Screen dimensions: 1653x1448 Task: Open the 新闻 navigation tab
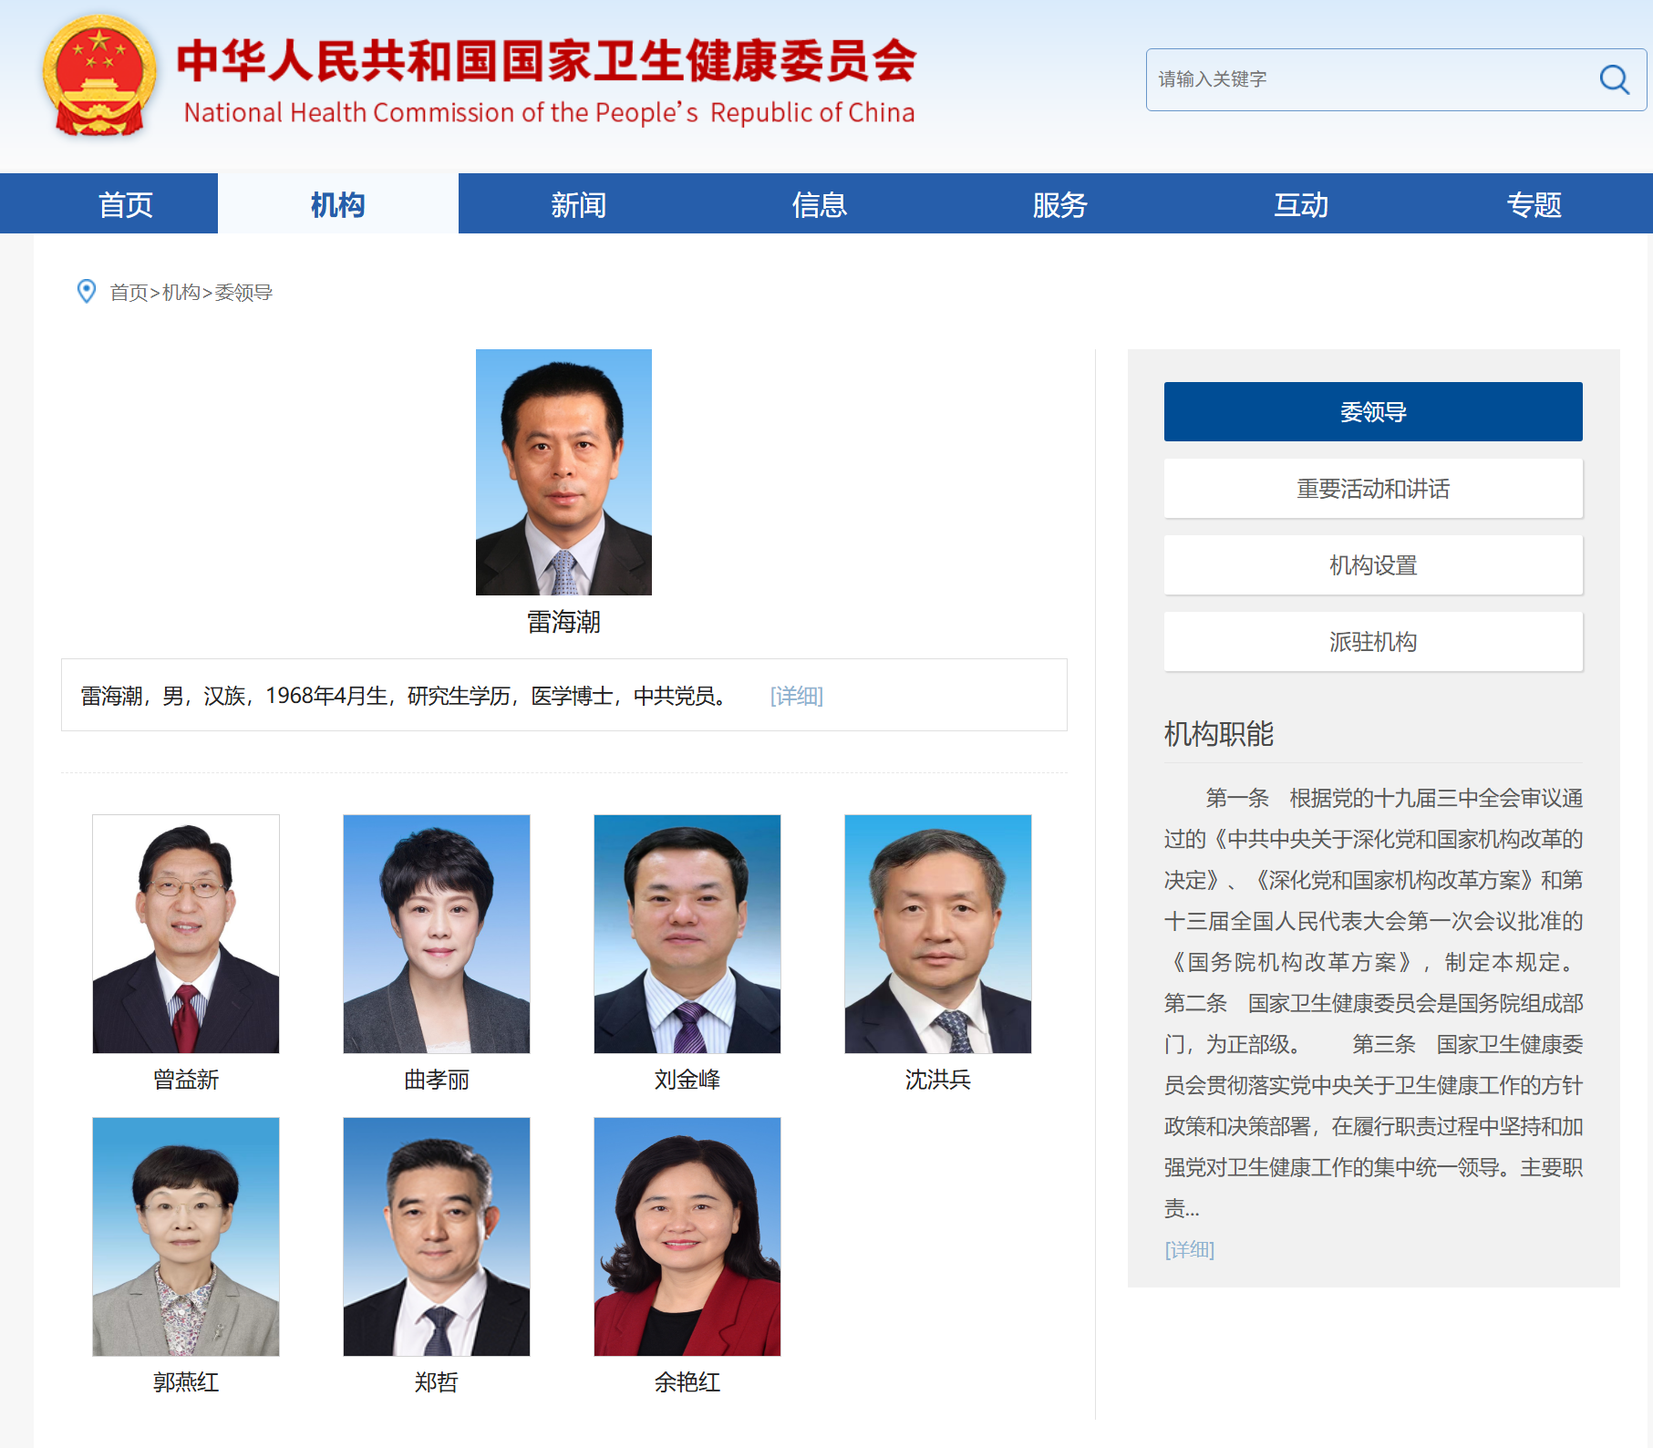[x=578, y=204]
